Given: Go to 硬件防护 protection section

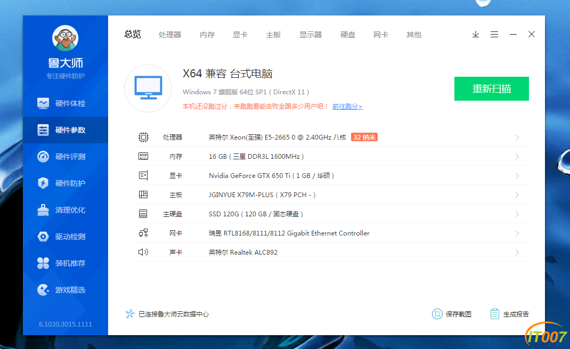Looking at the screenshot, I should (66, 183).
